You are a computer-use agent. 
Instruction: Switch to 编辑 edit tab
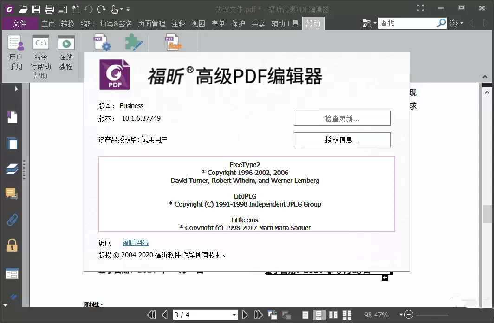coord(87,24)
